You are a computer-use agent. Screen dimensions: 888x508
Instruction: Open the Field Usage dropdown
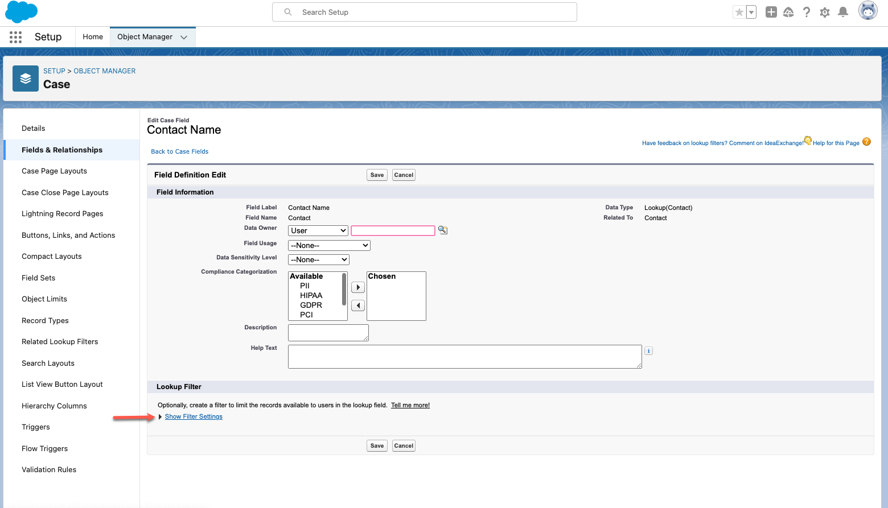[329, 245]
